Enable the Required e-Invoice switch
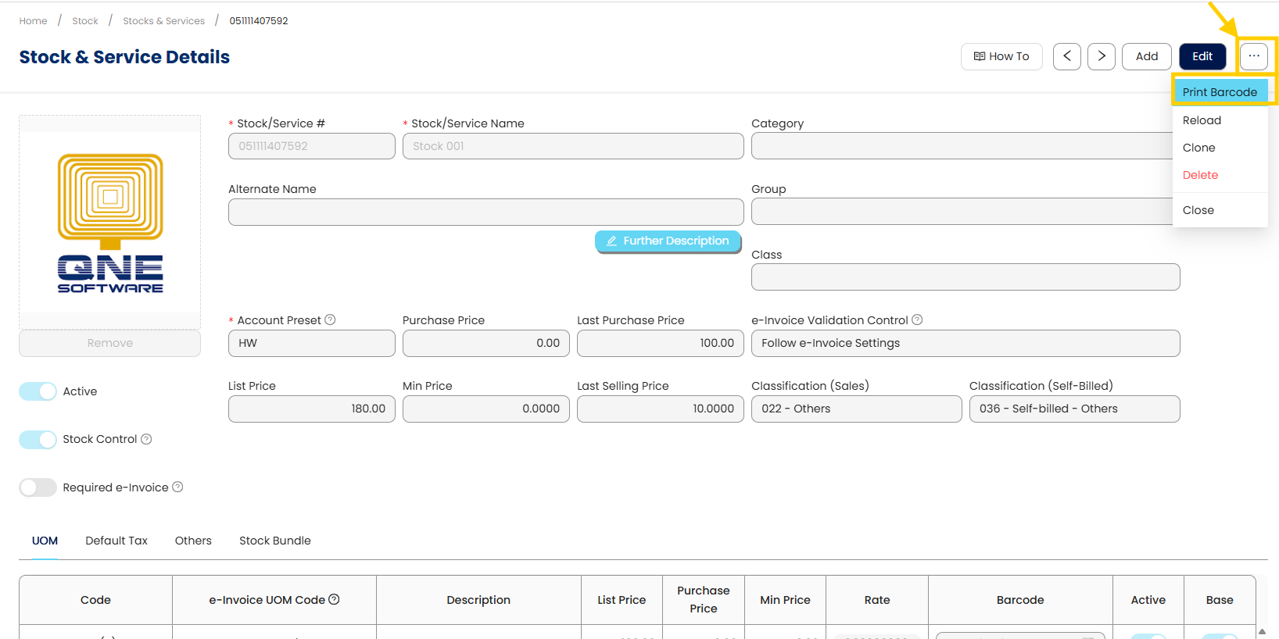Viewport: 1279px width, 639px height. [38, 487]
